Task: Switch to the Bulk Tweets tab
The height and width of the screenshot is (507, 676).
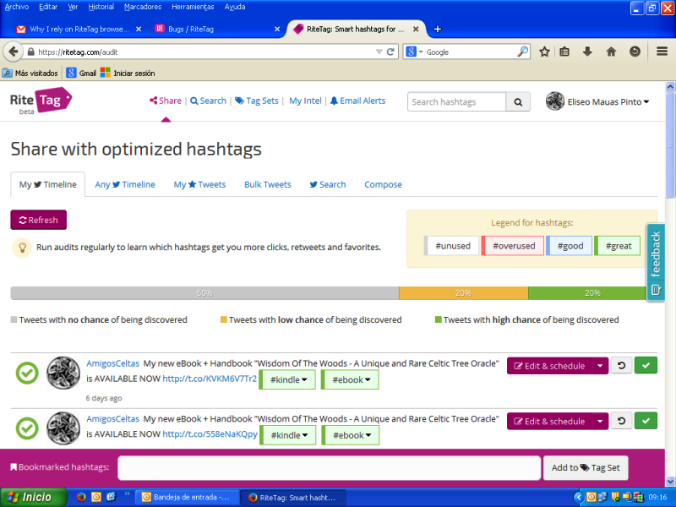Action: point(268,184)
